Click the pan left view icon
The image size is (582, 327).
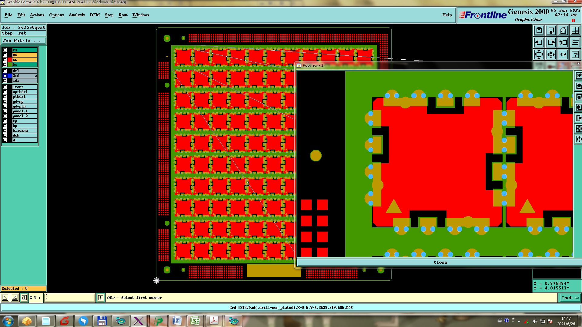point(539,42)
